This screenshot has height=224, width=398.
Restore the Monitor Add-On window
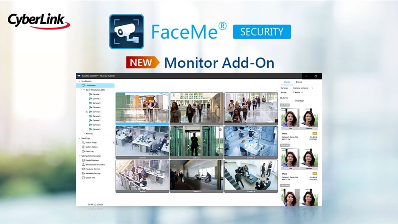click(316, 76)
